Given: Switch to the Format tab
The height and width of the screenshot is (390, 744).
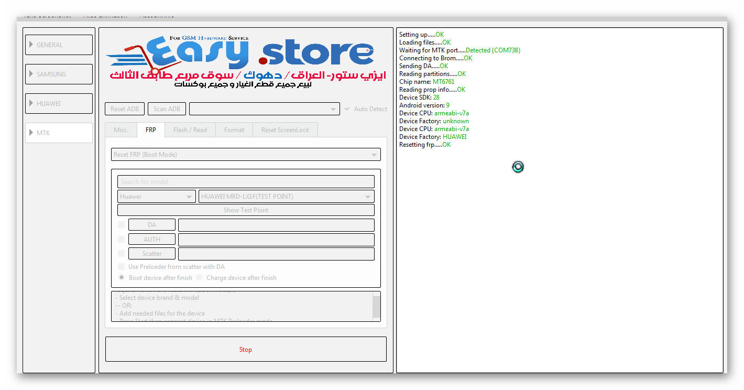Looking at the screenshot, I should click(234, 130).
